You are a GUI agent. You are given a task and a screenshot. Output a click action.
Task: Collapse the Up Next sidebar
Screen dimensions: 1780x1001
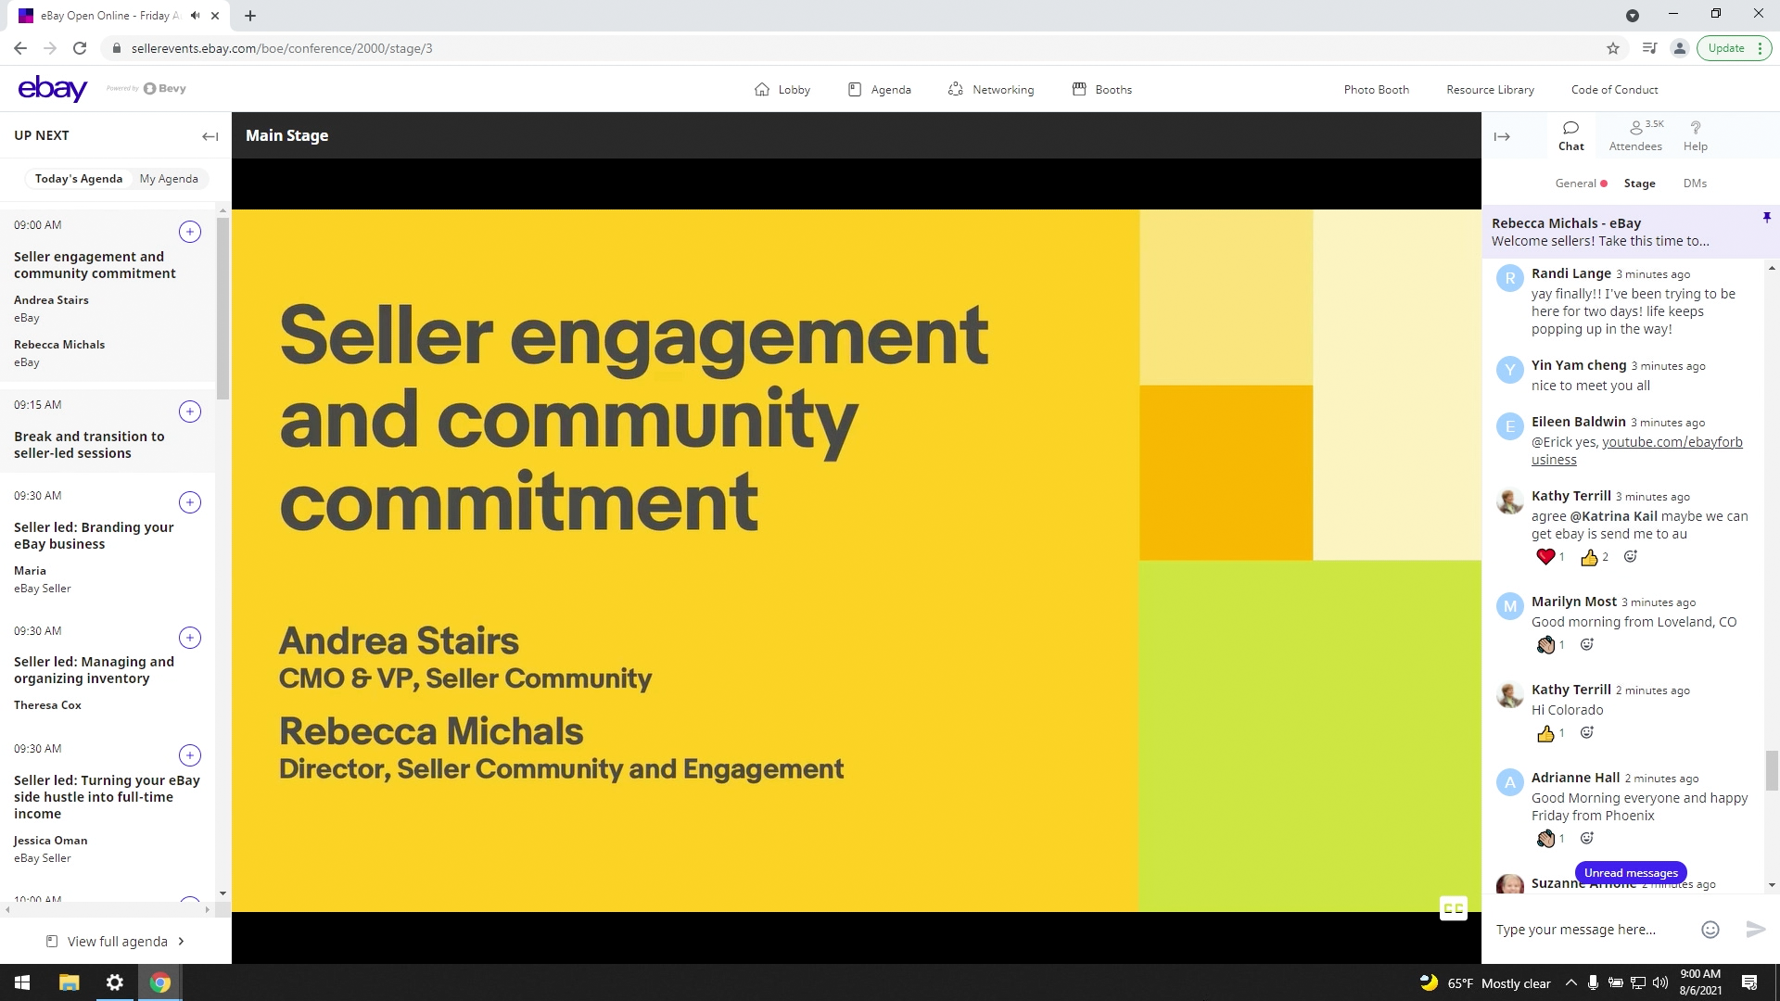210,136
